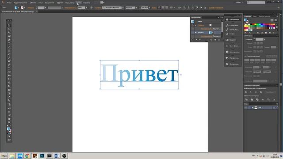Click the Непрозрачность link in control bar
283x159 pixels.
pos(70,8)
